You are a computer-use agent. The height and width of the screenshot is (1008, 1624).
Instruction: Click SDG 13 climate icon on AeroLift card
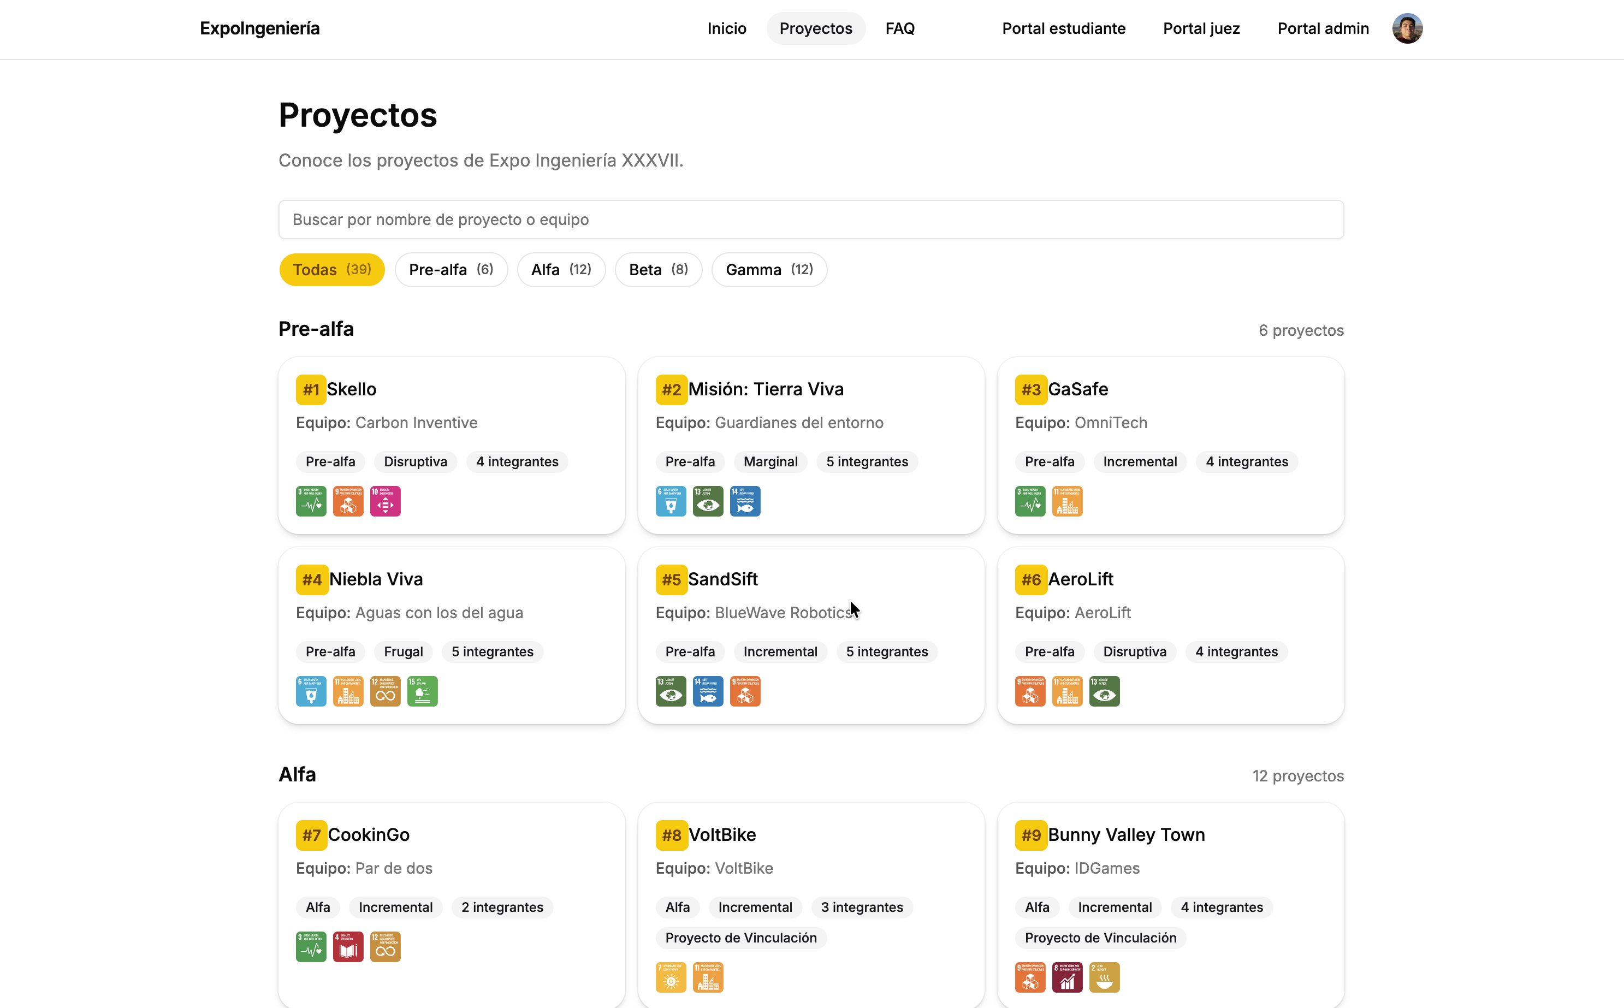pos(1105,691)
